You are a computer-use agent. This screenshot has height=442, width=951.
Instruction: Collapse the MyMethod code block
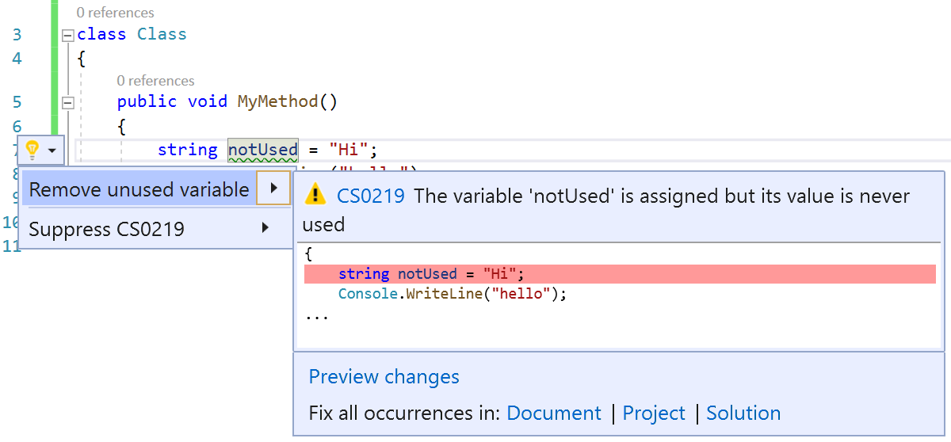point(67,102)
